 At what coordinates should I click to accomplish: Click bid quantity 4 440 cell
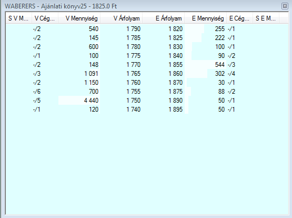(x=91, y=101)
